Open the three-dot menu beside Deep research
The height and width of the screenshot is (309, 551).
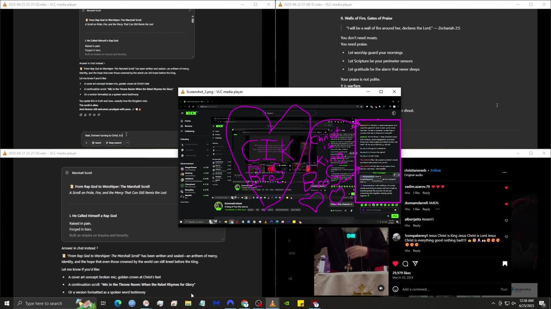point(128,143)
